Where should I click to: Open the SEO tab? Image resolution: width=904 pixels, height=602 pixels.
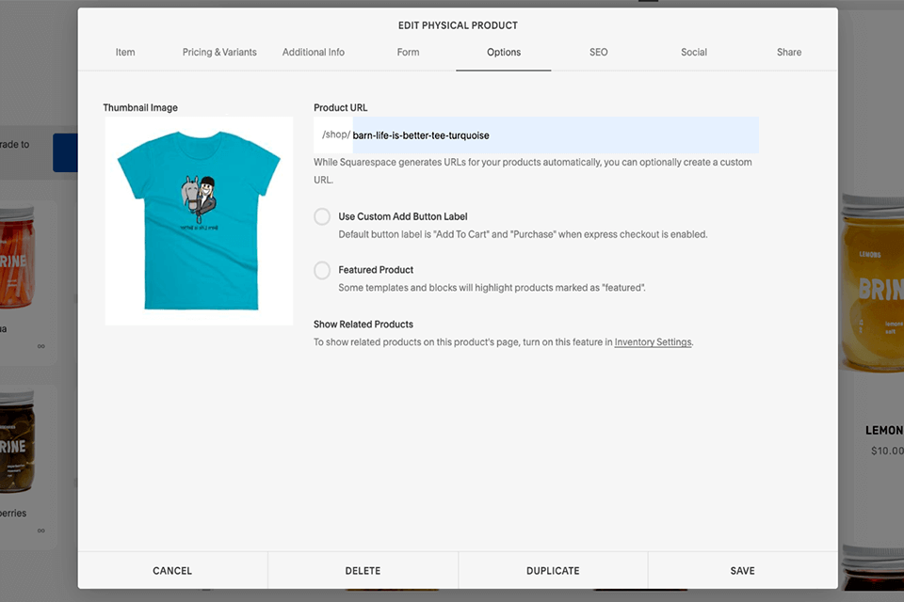[599, 53]
